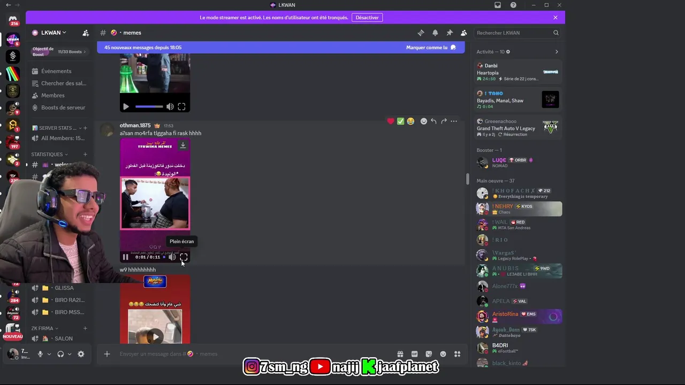Add heart reaction on othman.1875 message
Screen dimensions: 685x385
[391, 121]
